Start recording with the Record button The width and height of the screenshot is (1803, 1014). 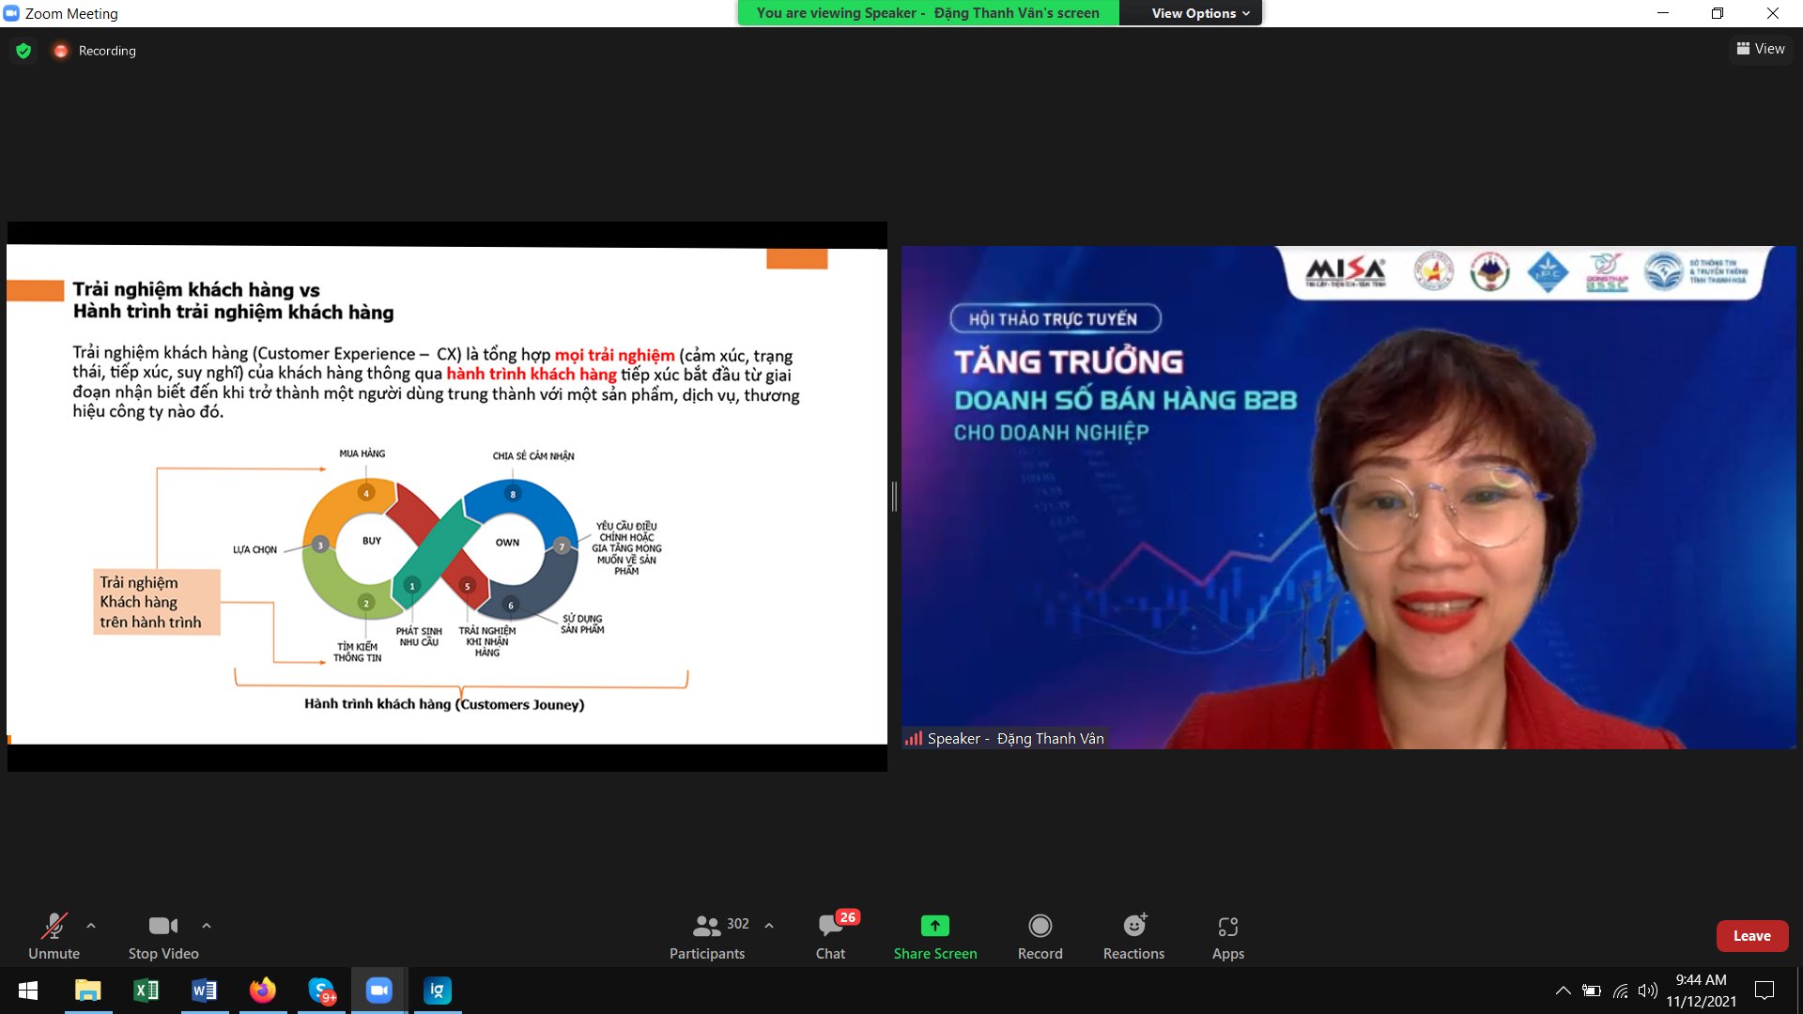click(x=1040, y=936)
